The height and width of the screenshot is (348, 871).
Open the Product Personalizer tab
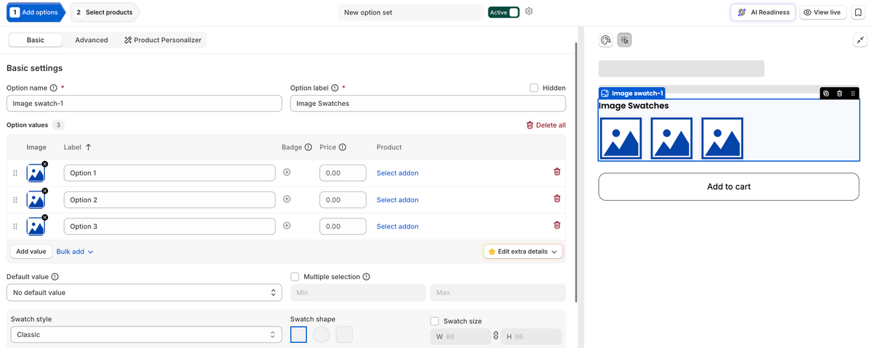pyautogui.click(x=163, y=40)
